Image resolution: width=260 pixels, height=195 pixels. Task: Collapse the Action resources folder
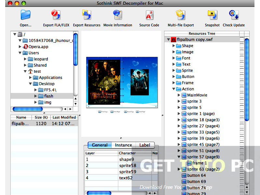pyautogui.click(x=174, y=89)
